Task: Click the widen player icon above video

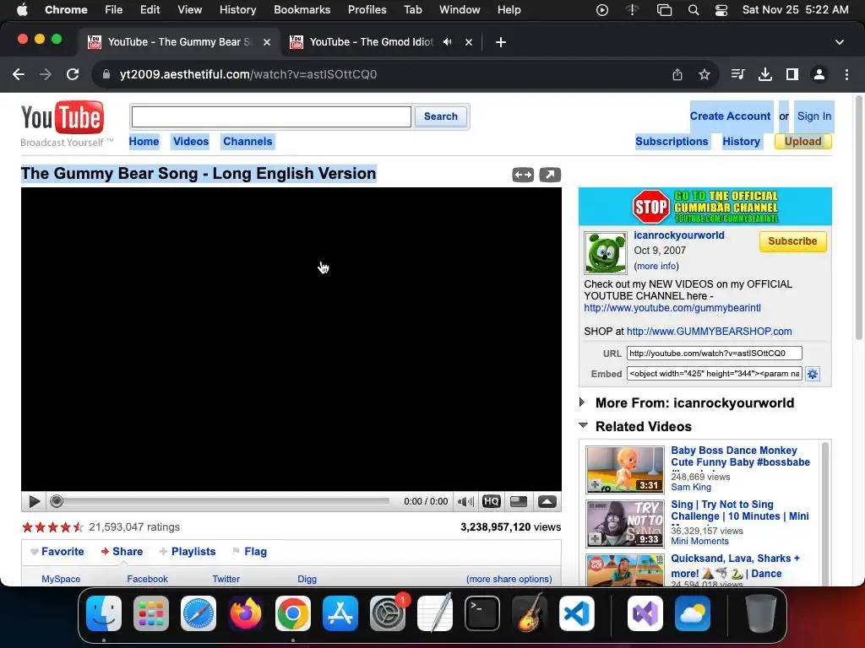Action: [x=523, y=175]
